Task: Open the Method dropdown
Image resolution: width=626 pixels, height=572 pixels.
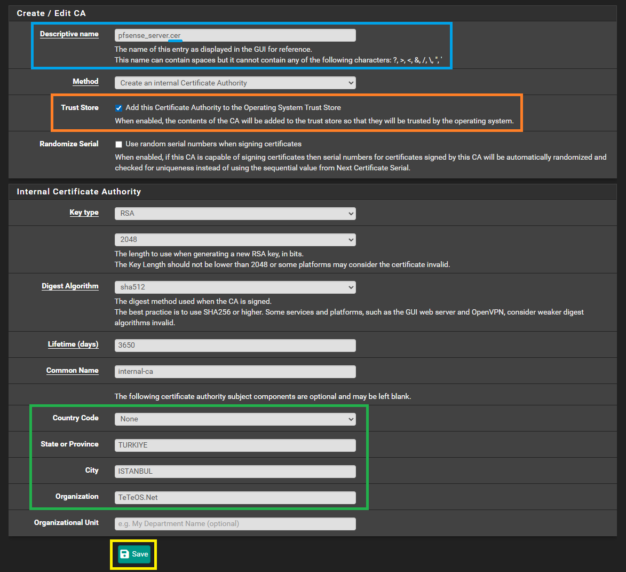Action: tap(235, 83)
